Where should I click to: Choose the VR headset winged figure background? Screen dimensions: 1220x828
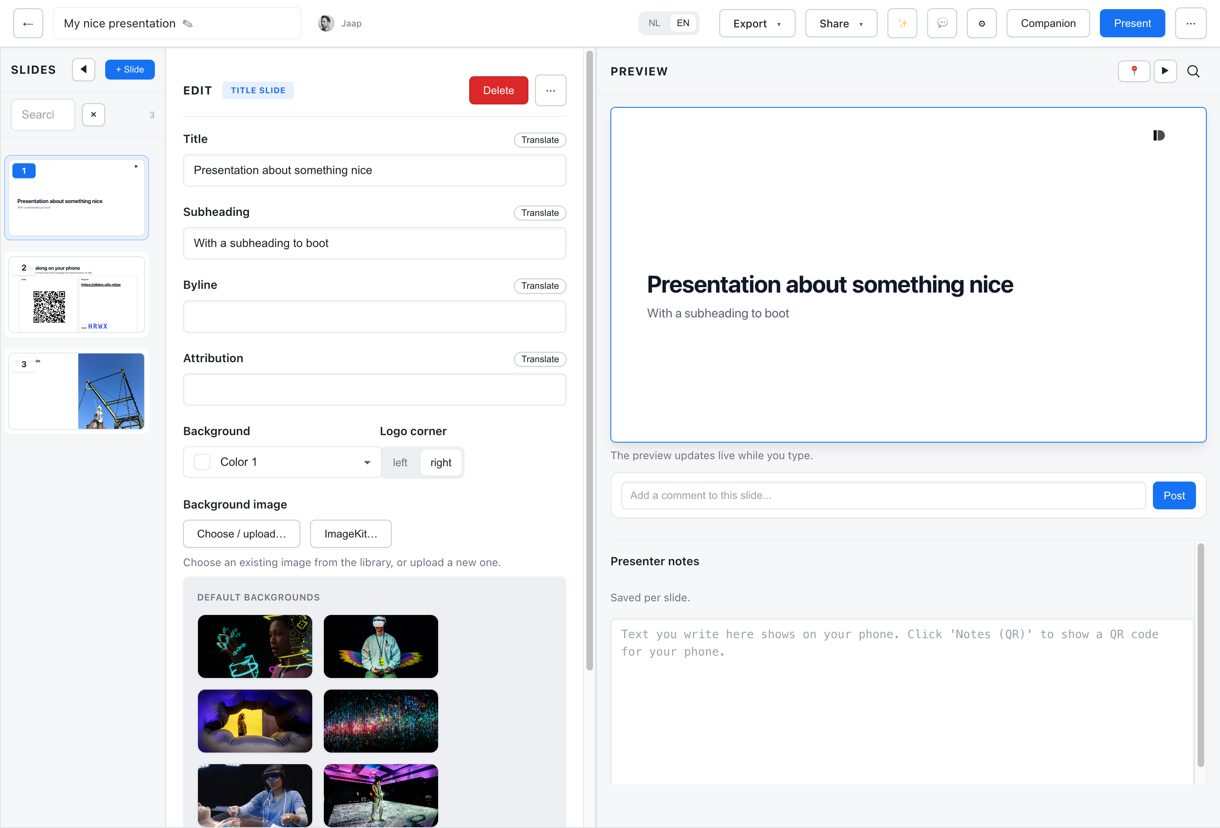pos(381,646)
